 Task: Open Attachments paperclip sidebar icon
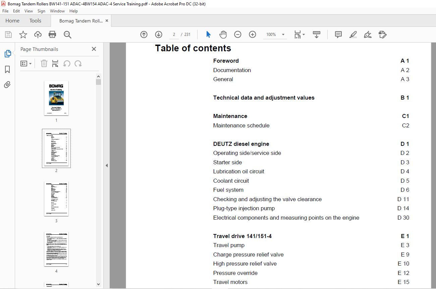pos(7,84)
